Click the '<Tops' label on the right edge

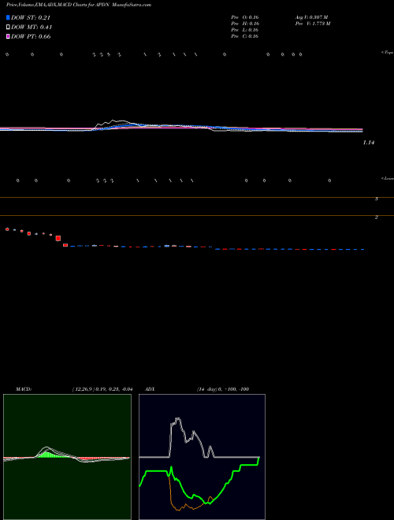(388, 53)
